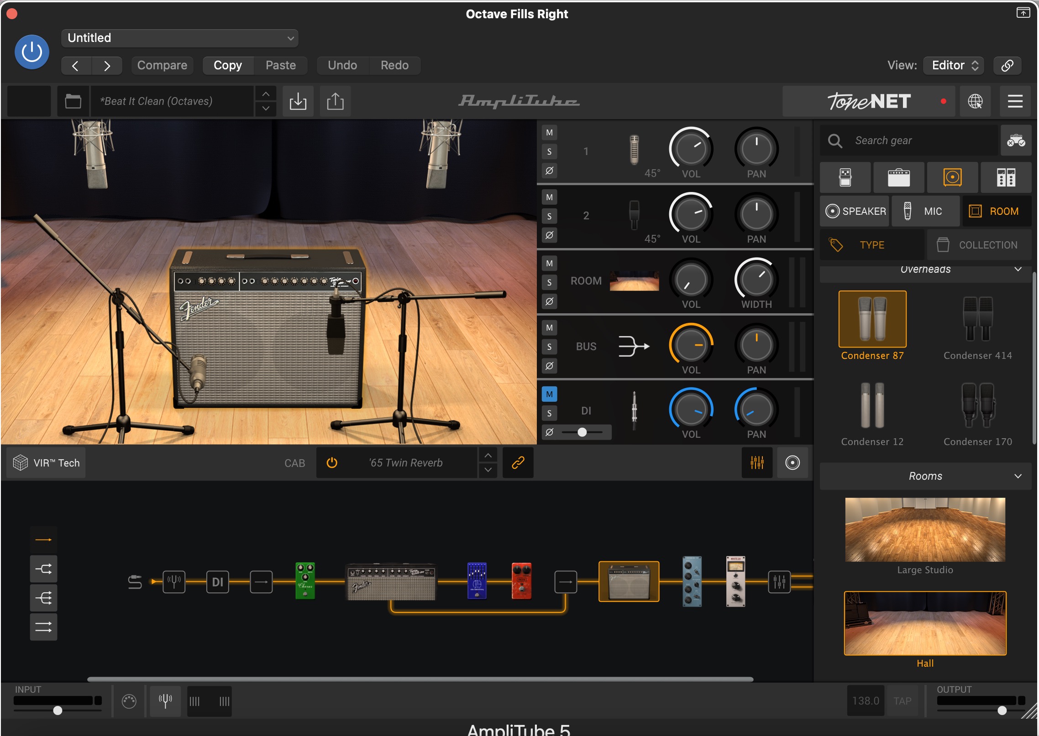Select the previous cabinet model down arrow
Image resolution: width=1039 pixels, height=736 pixels.
click(x=488, y=470)
